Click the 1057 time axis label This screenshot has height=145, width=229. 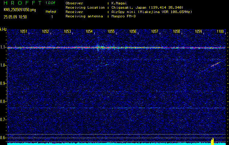click(155, 31)
